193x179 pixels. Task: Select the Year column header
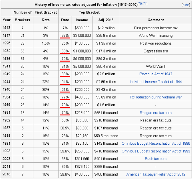7,20
